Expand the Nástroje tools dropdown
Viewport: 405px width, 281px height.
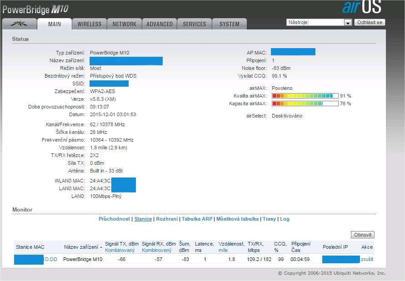319,22
